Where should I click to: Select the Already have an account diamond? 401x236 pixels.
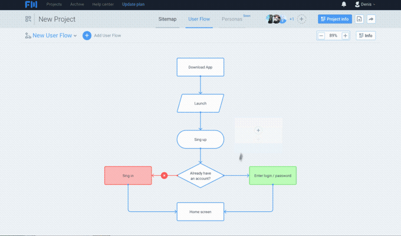click(x=200, y=176)
